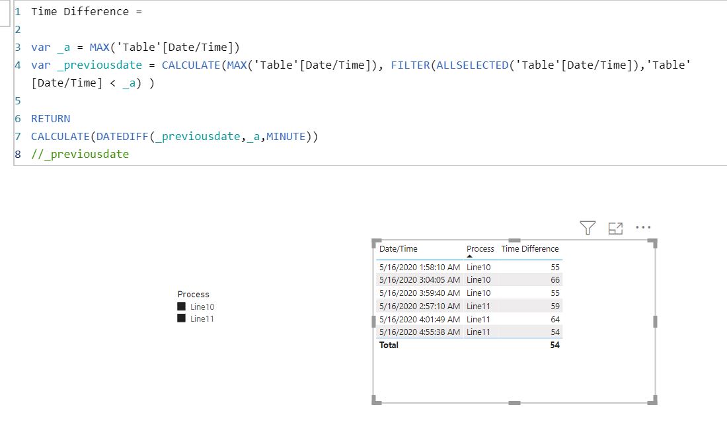Click the commented //_previousdate line
727x434 pixels.
point(80,154)
